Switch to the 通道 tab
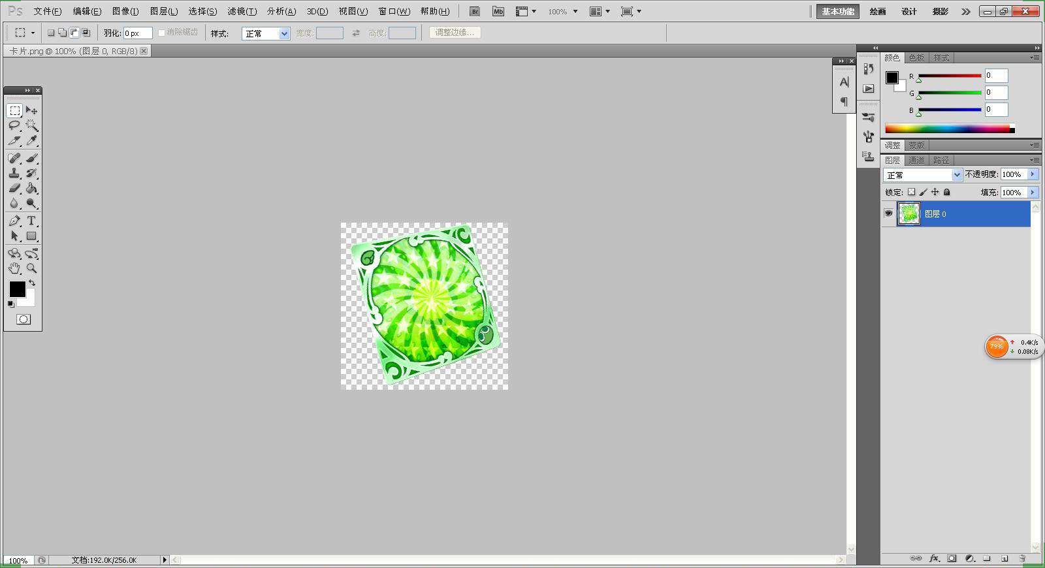Screen dimensions: 1045x568 pos(916,160)
